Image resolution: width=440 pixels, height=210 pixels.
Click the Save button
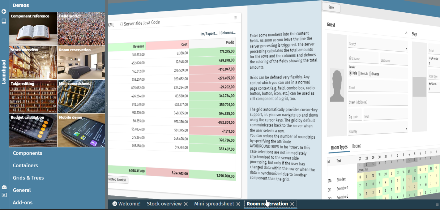(331, 7)
